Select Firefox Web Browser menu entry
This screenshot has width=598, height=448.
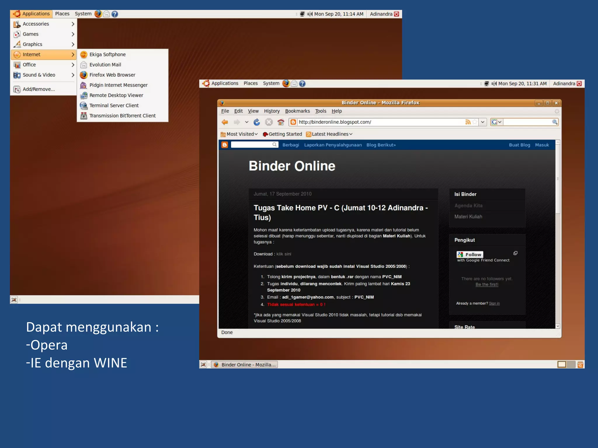click(x=112, y=75)
